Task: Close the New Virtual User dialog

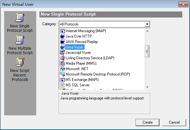Action: click(x=183, y=4)
